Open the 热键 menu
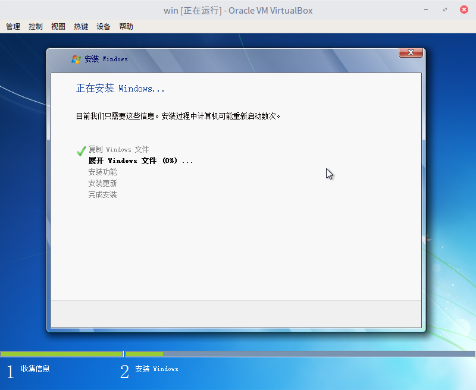The height and width of the screenshot is (390, 476). click(x=81, y=27)
